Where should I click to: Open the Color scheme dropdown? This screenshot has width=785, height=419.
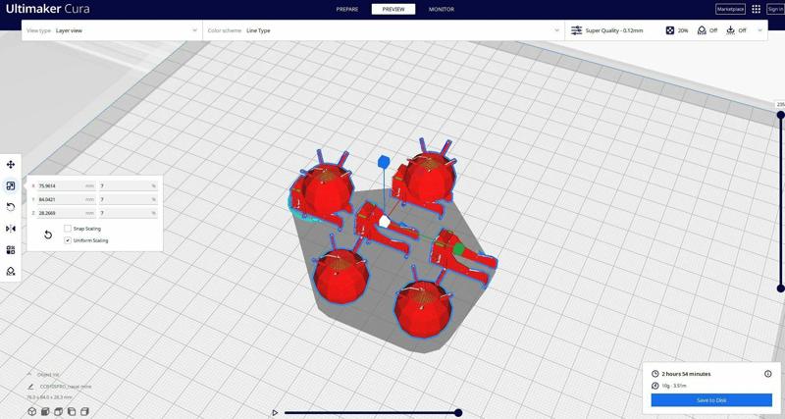click(384, 30)
